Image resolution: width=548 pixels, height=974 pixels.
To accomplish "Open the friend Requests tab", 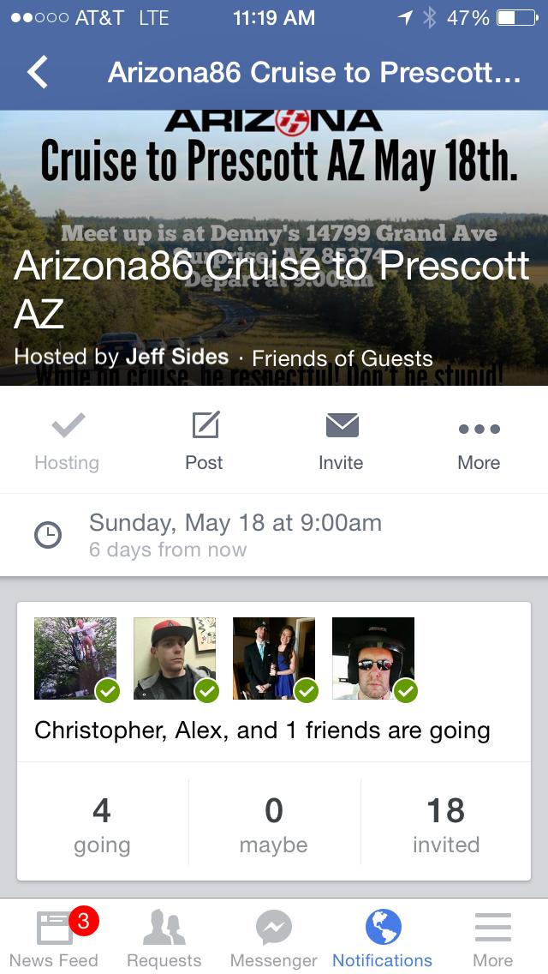I will pyautogui.click(x=164, y=937).
